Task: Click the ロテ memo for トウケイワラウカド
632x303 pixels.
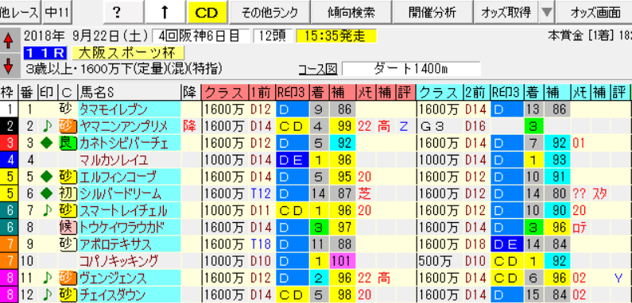Action: [580, 228]
